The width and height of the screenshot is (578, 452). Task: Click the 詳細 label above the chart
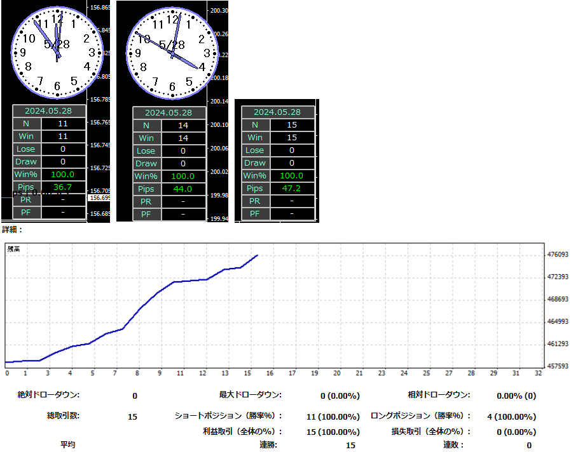pyautogui.click(x=12, y=230)
